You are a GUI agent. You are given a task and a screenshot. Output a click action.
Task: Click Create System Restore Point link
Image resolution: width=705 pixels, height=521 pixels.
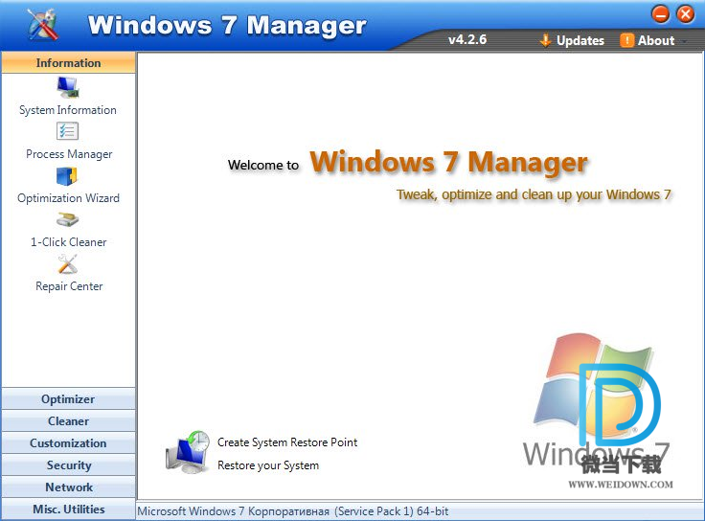(287, 442)
